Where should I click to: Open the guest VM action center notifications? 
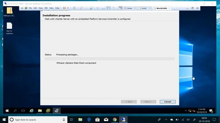[211, 111]
